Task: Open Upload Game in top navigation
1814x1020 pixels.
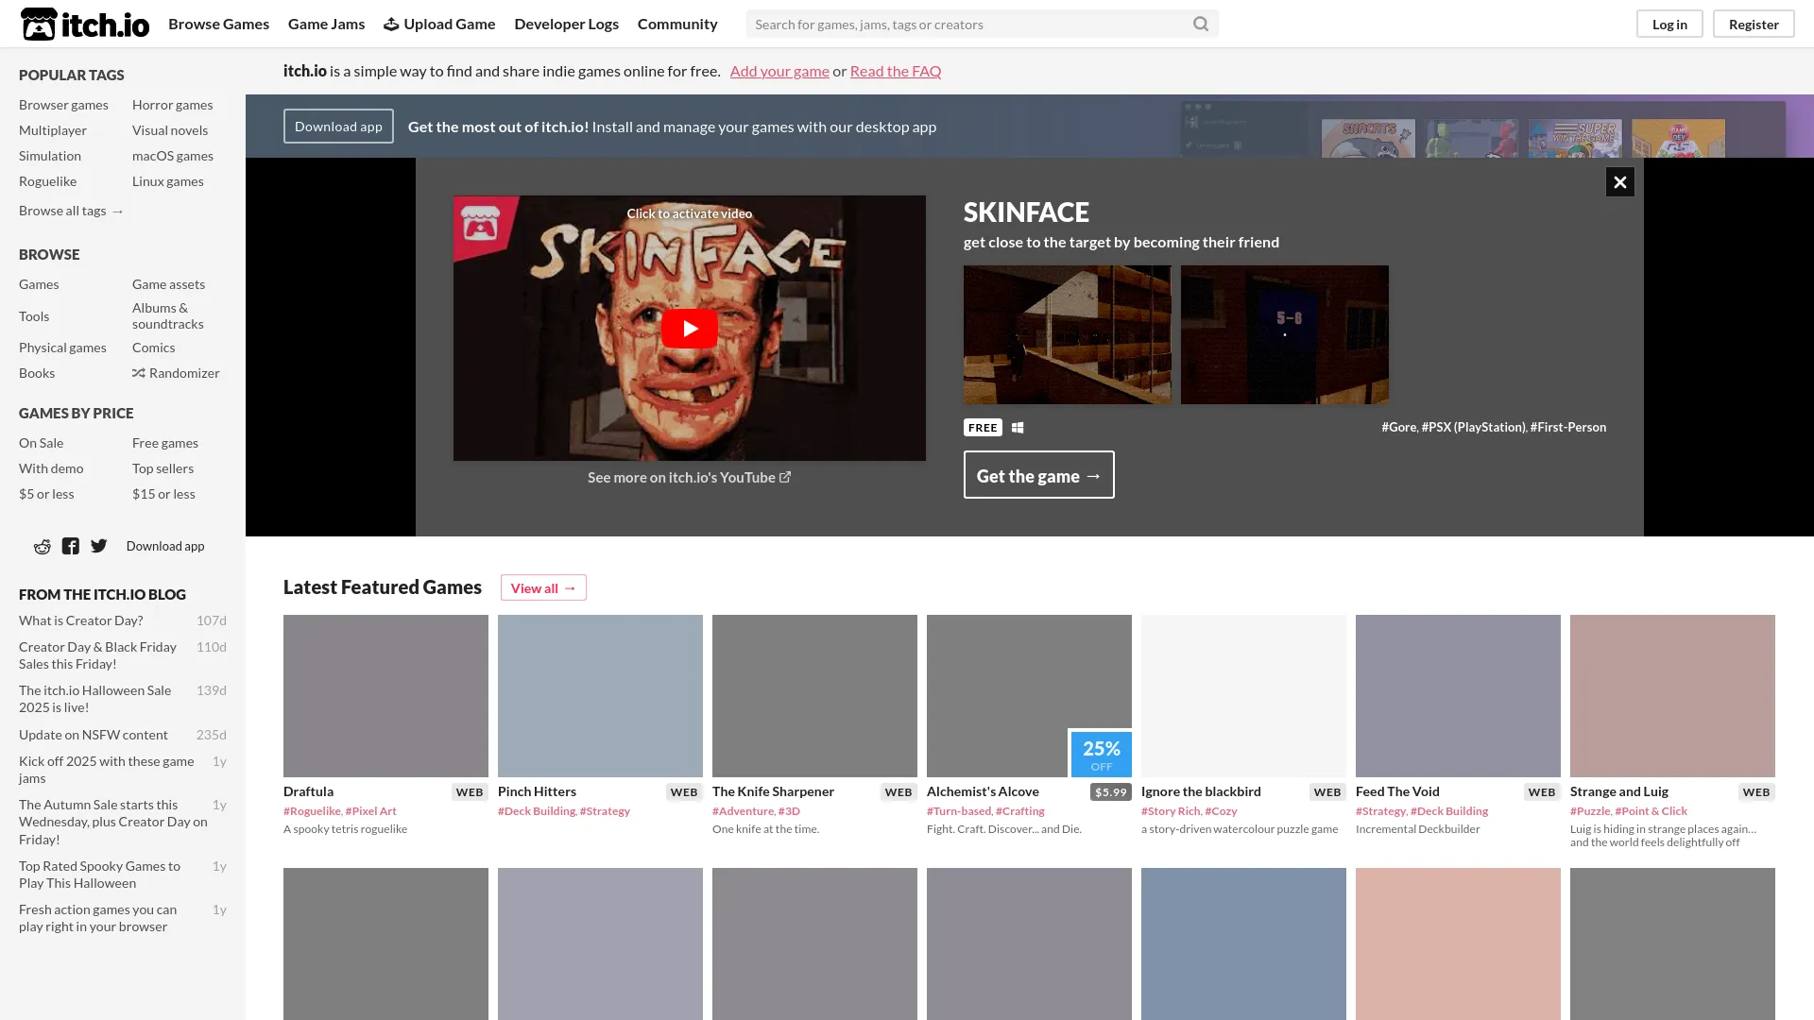Action: click(439, 24)
